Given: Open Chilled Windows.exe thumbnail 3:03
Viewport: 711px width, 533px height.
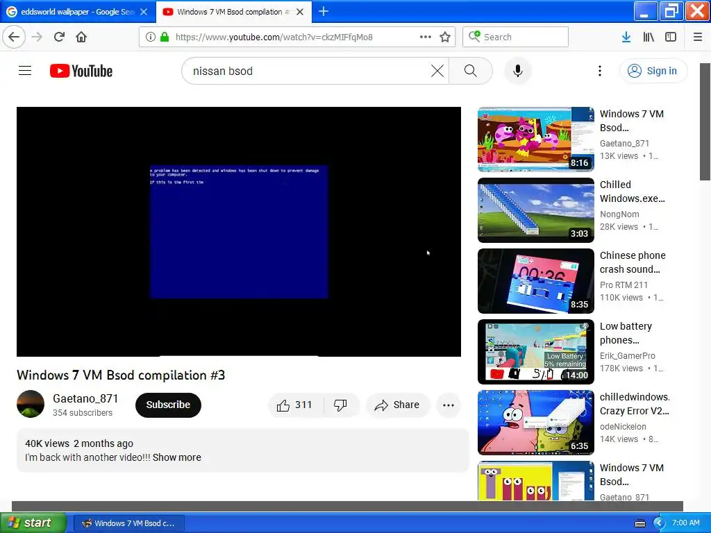Looking at the screenshot, I should 535,210.
